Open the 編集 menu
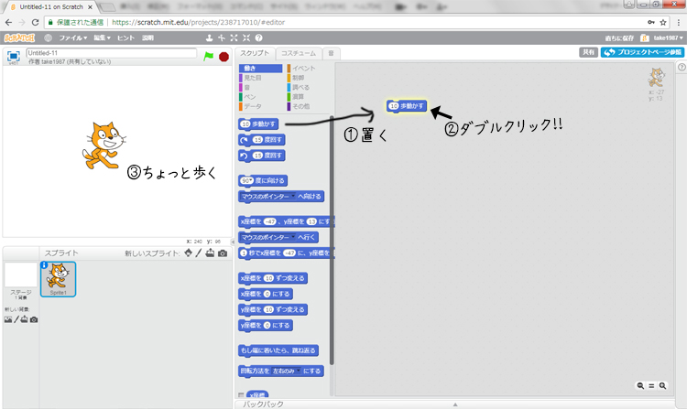Image resolution: width=687 pixels, height=409 pixels. (101, 38)
